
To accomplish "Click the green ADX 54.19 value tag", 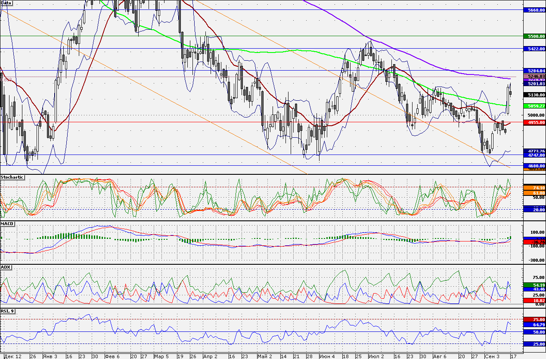I will [x=534, y=285].
